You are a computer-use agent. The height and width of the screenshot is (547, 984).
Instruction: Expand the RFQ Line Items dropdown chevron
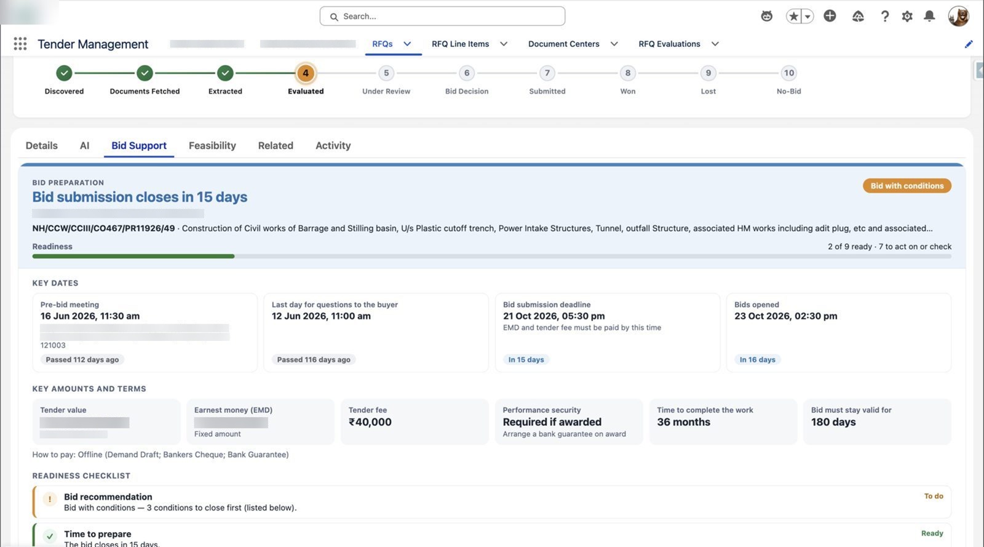click(x=504, y=44)
